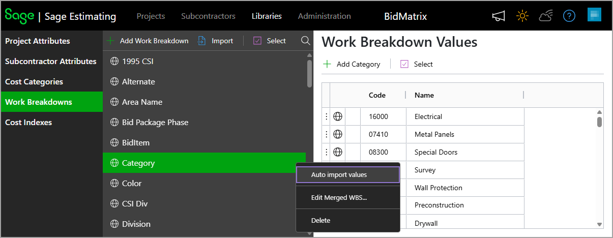613x238 pixels.
Task: Open Cost Indexes in sidebar
Action: point(51,123)
